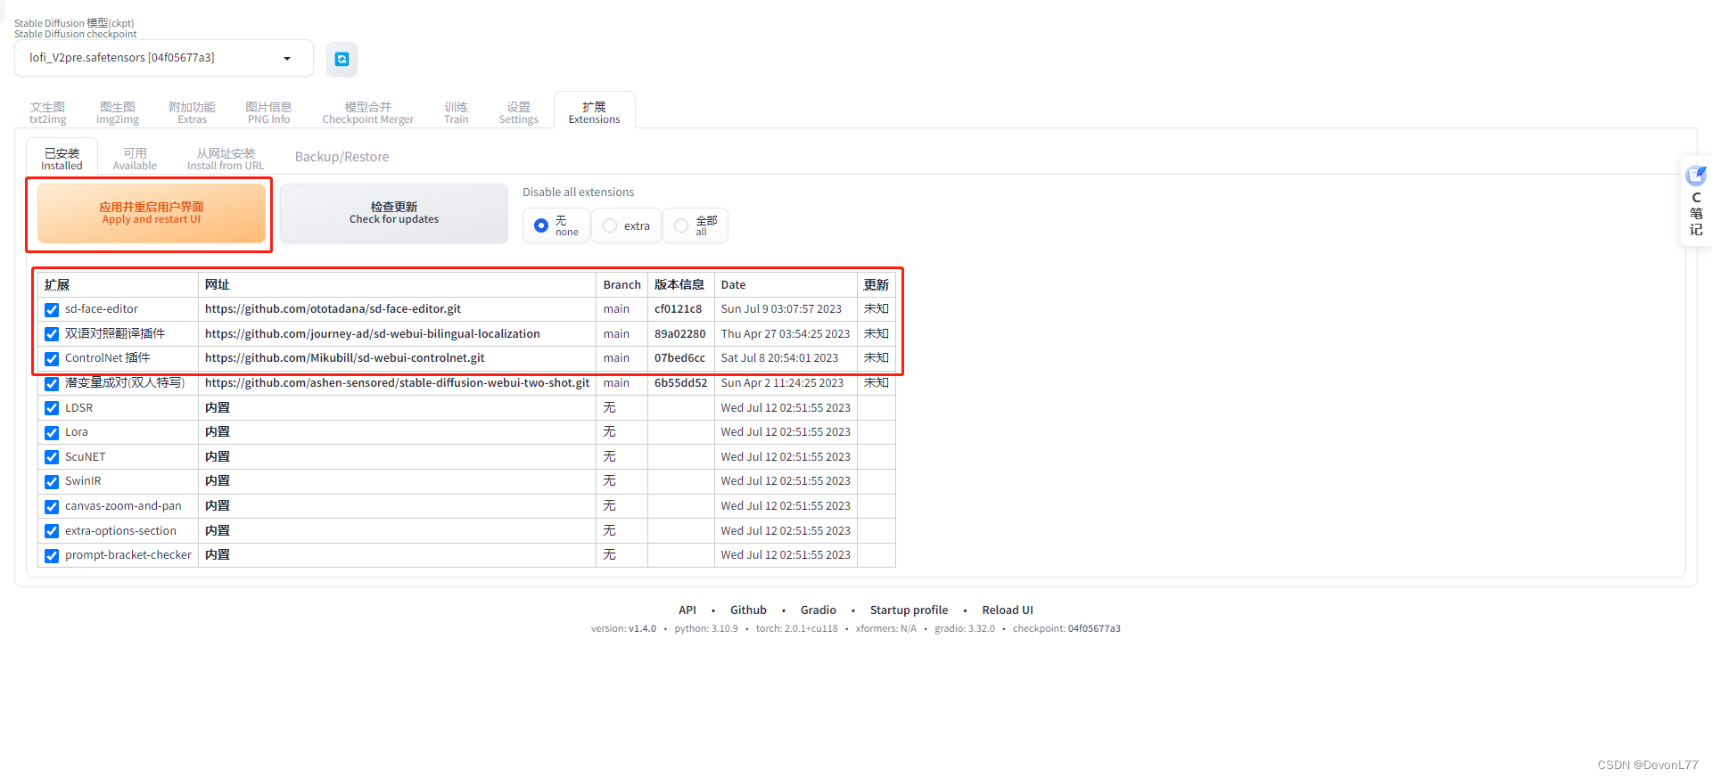Open the sd-face-editor GitHub URL

333,309
